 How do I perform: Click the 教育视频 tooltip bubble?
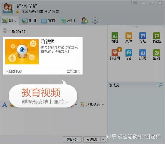(x=43, y=96)
